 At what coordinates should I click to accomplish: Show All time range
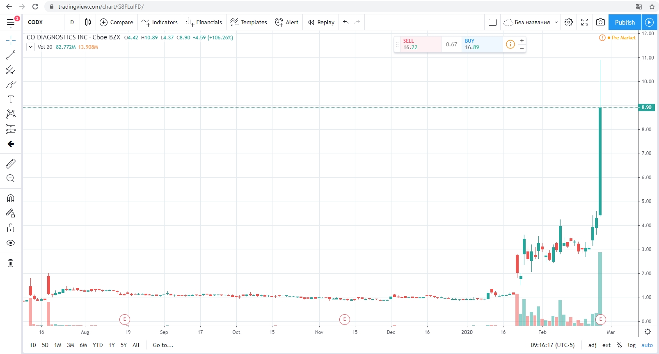(136, 345)
